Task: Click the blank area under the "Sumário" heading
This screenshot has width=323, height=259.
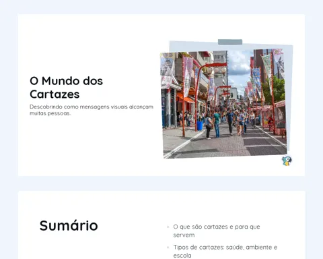Action: click(89, 248)
